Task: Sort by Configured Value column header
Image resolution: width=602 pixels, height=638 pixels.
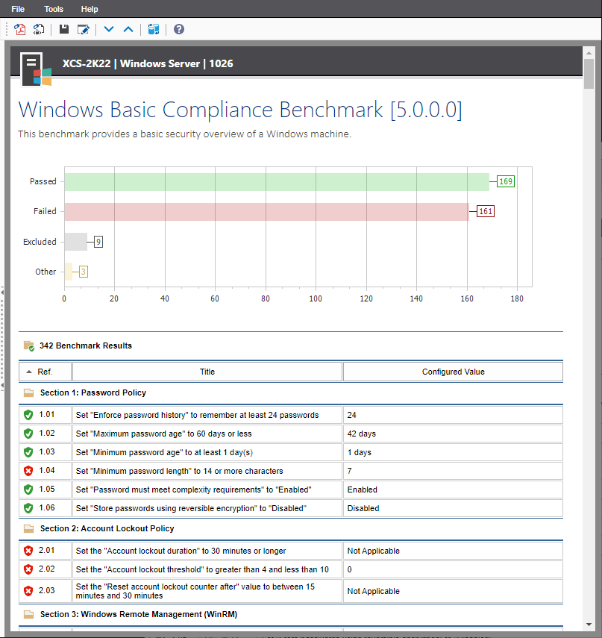Action: click(x=453, y=372)
